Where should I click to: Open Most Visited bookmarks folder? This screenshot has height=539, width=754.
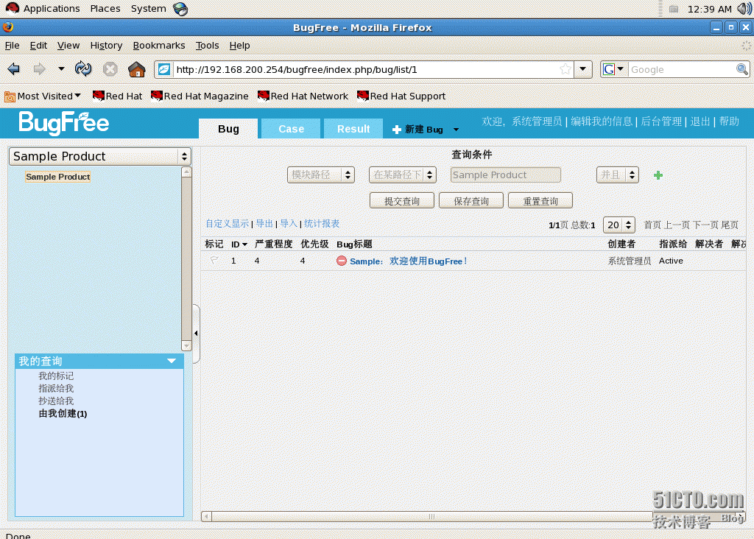[x=42, y=96]
